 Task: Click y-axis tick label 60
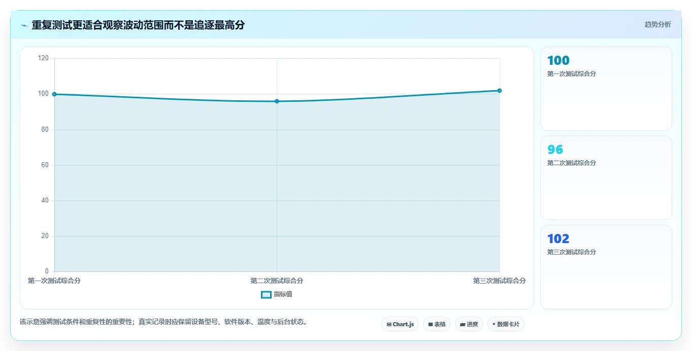point(45,165)
